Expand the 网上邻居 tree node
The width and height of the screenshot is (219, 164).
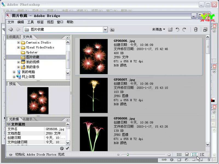point(14,77)
